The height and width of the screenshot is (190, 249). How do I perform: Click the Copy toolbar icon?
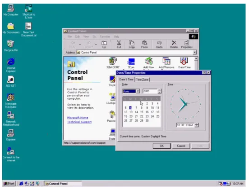(x=132, y=44)
